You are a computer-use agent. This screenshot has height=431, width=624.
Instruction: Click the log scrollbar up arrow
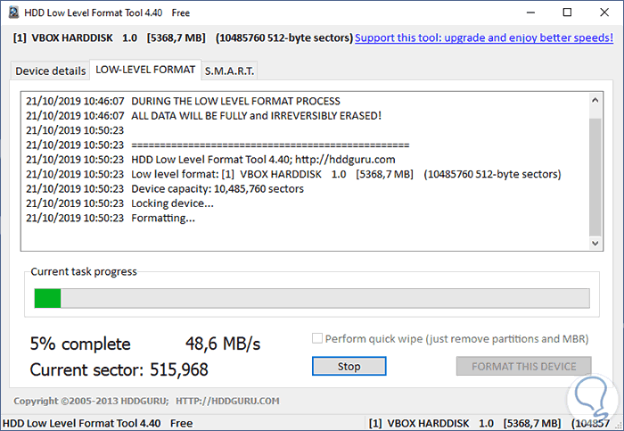596,100
